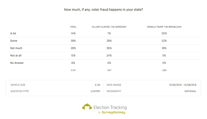Click the 'Some' row label
This screenshot has width=207, height=119.
pyautogui.click(x=14, y=41)
